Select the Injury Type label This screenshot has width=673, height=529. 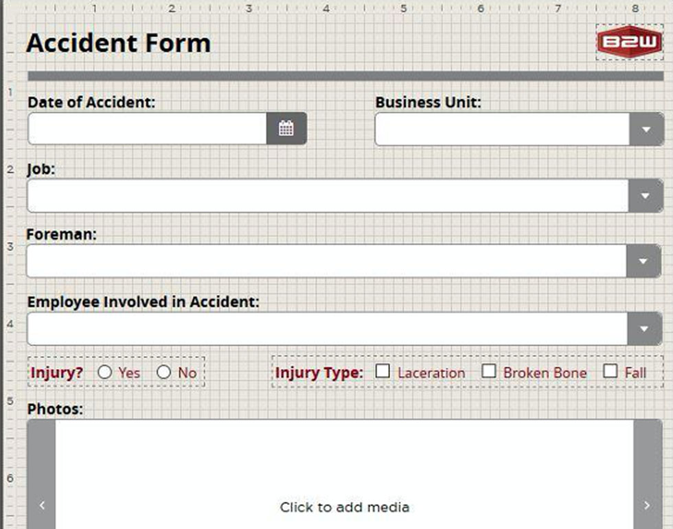[319, 373]
